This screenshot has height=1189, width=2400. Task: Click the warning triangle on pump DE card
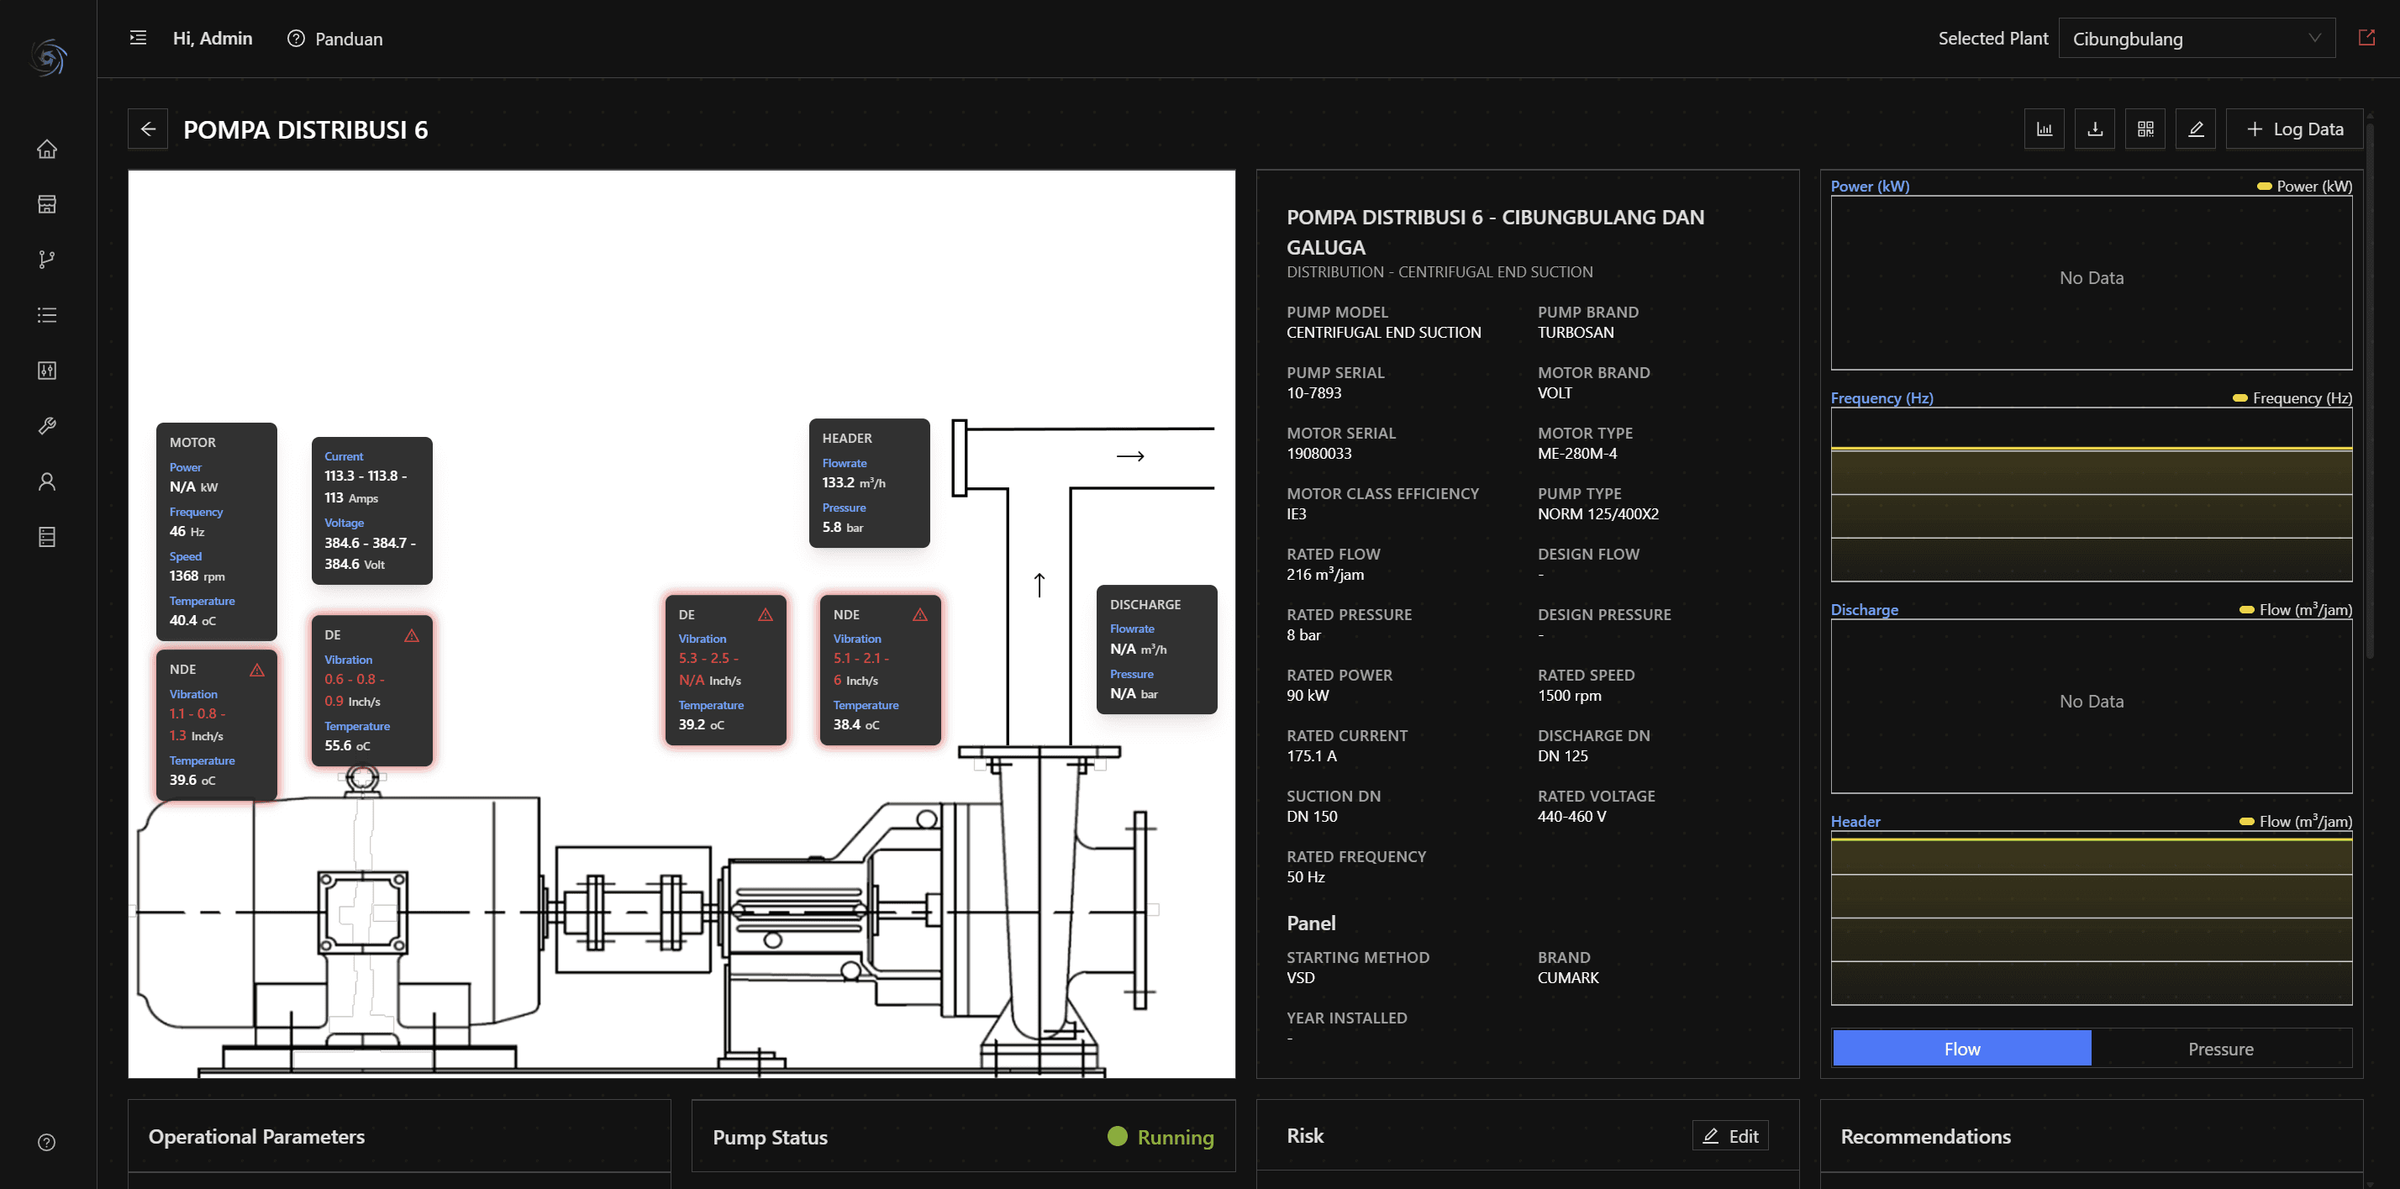click(x=766, y=615)
